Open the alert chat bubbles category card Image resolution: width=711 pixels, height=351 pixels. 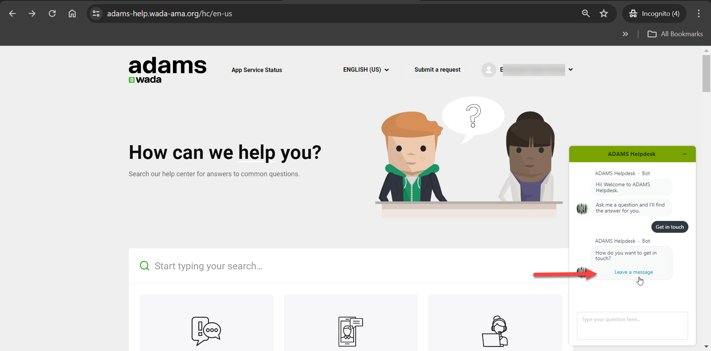pos(206,323)
